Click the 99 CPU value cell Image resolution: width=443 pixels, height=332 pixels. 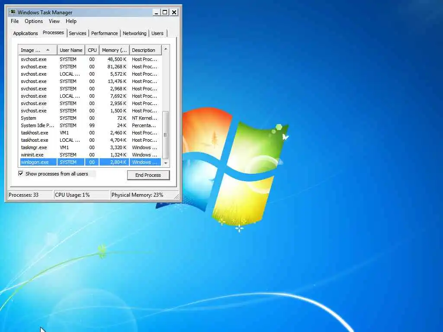[x=92, y=125]
